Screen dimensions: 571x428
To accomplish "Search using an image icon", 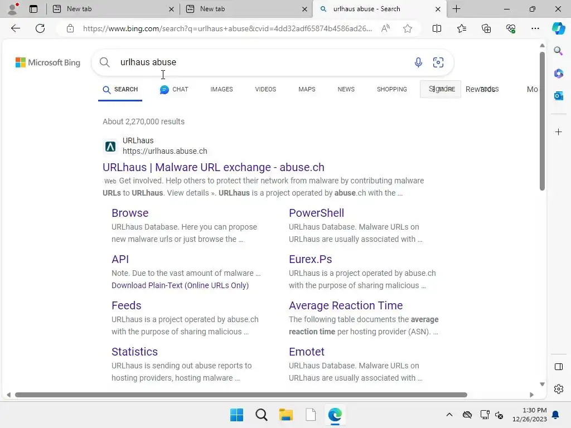I will [x=438, y=62].
